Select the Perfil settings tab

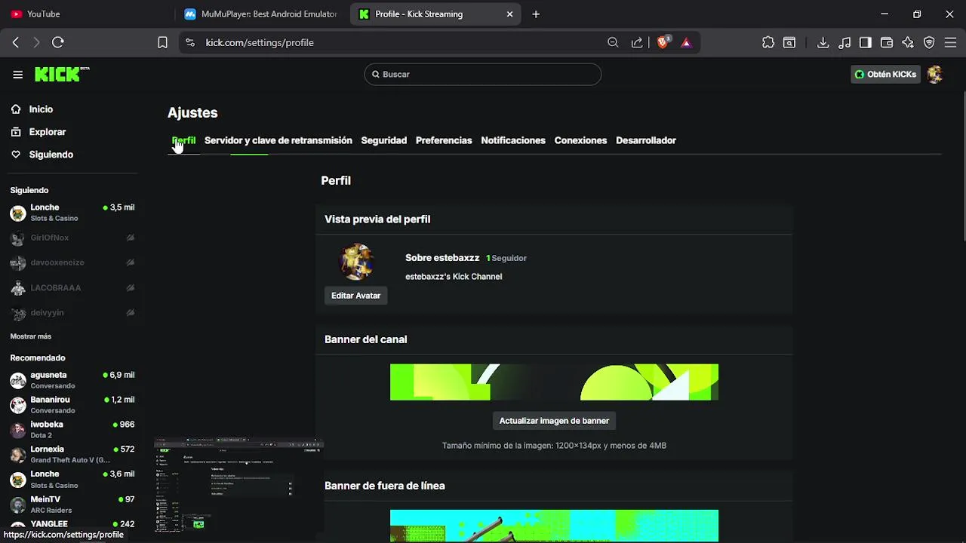tap(183, 141)
